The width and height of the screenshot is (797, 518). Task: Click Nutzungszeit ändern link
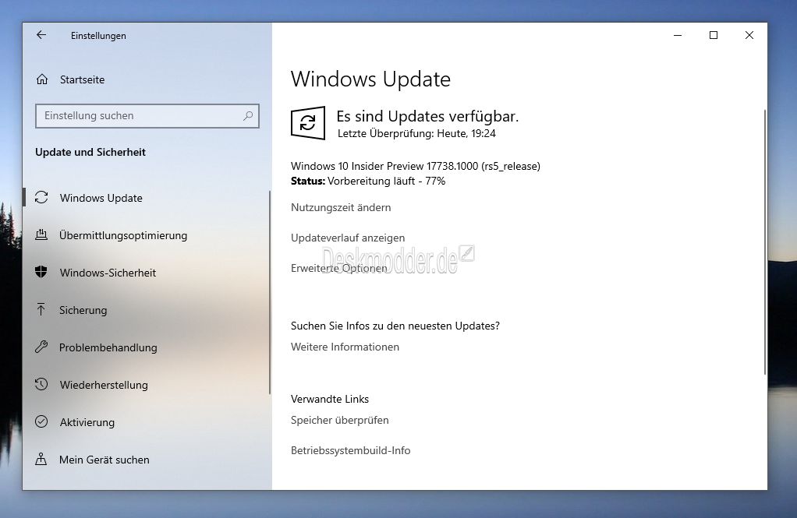coord(341,207)
